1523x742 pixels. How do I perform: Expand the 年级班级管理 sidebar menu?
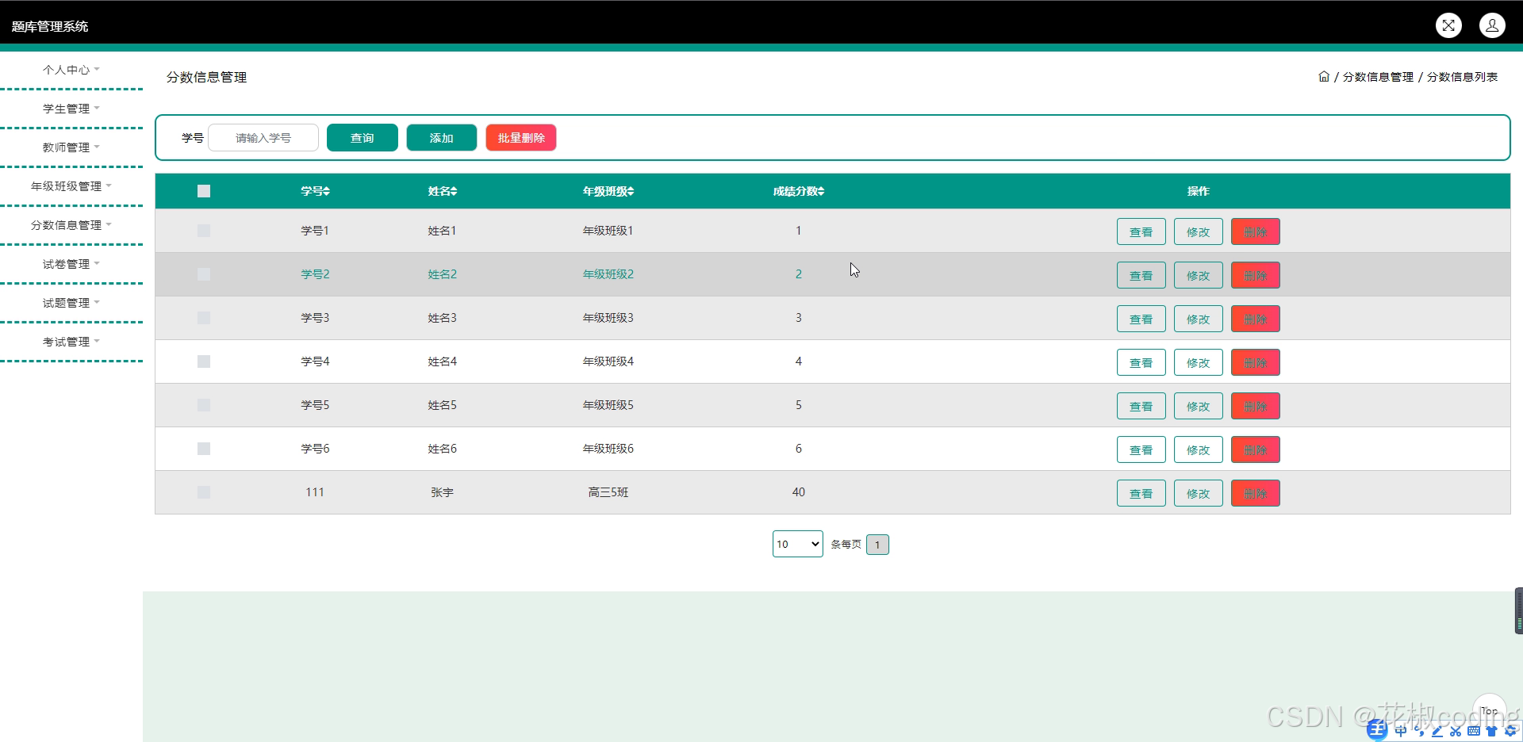(x=71, y=186)
